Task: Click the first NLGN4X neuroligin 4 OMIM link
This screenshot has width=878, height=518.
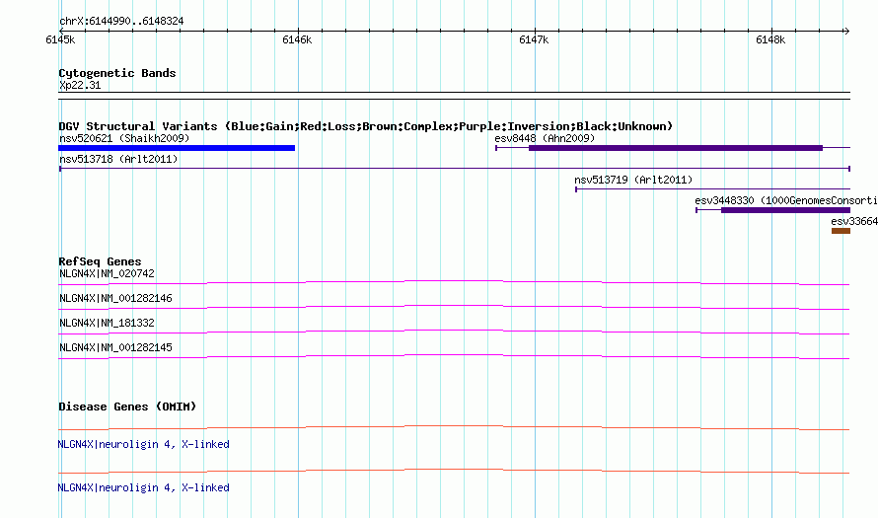Action: pos(143,444)
